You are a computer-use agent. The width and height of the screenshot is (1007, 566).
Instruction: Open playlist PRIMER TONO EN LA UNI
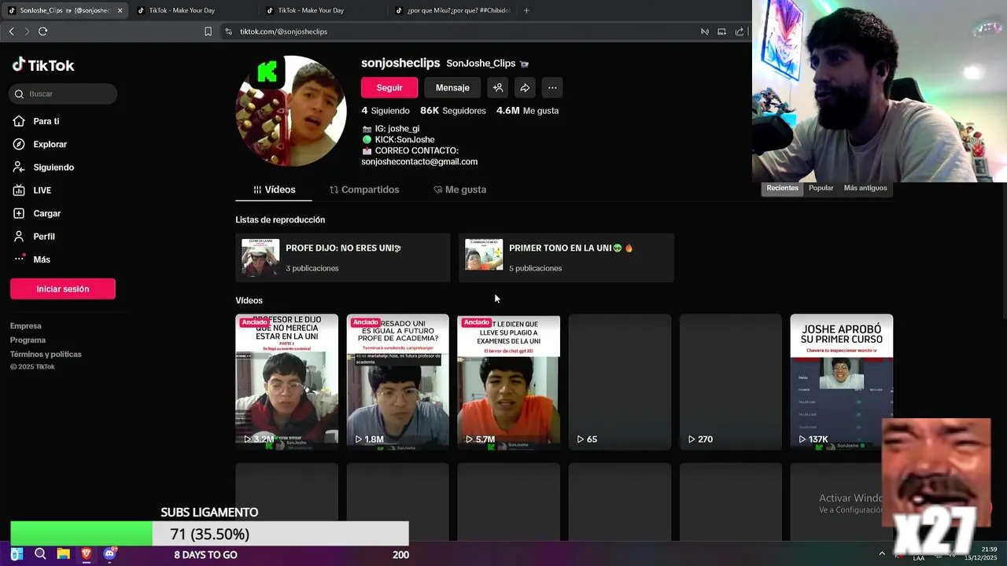pyautogui.click(x=566, y=257)
